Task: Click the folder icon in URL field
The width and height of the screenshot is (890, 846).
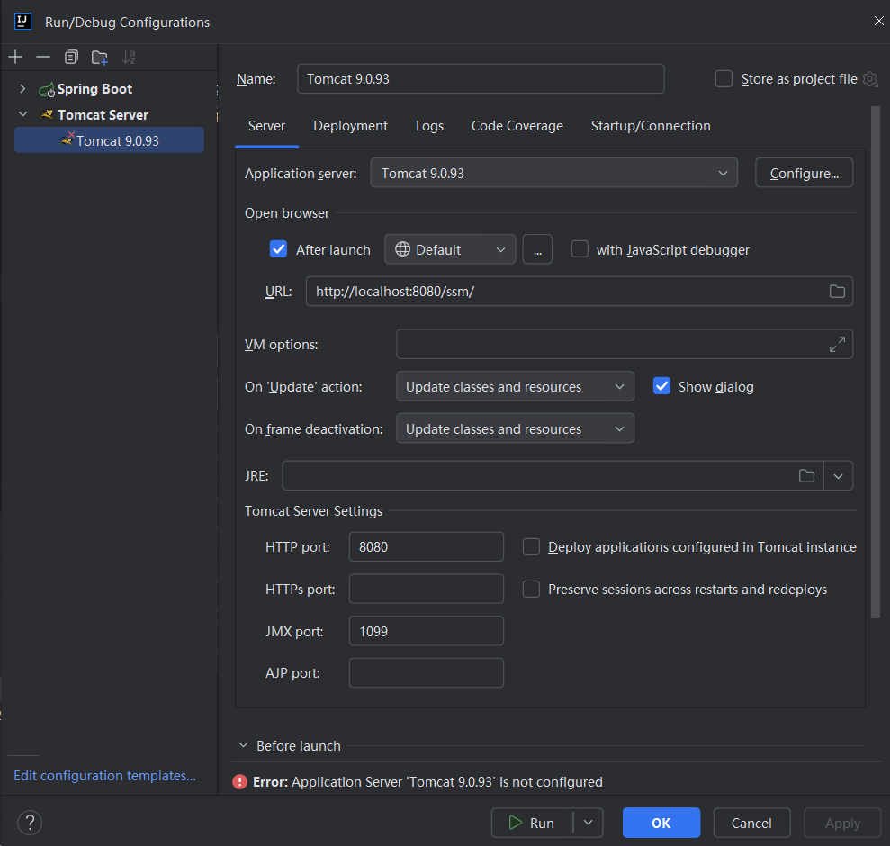Action: tap(837, 292)
